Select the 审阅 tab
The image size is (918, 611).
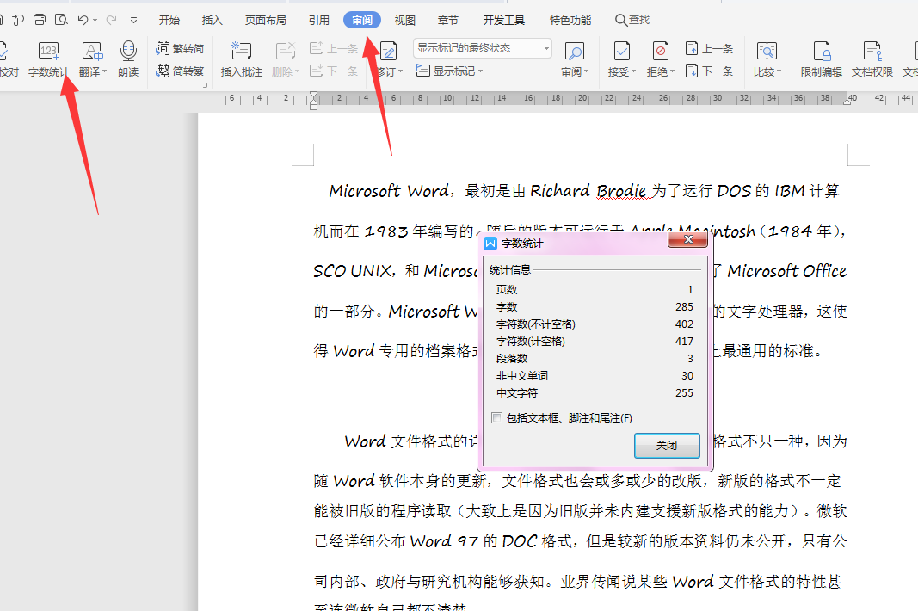[362, 20]
